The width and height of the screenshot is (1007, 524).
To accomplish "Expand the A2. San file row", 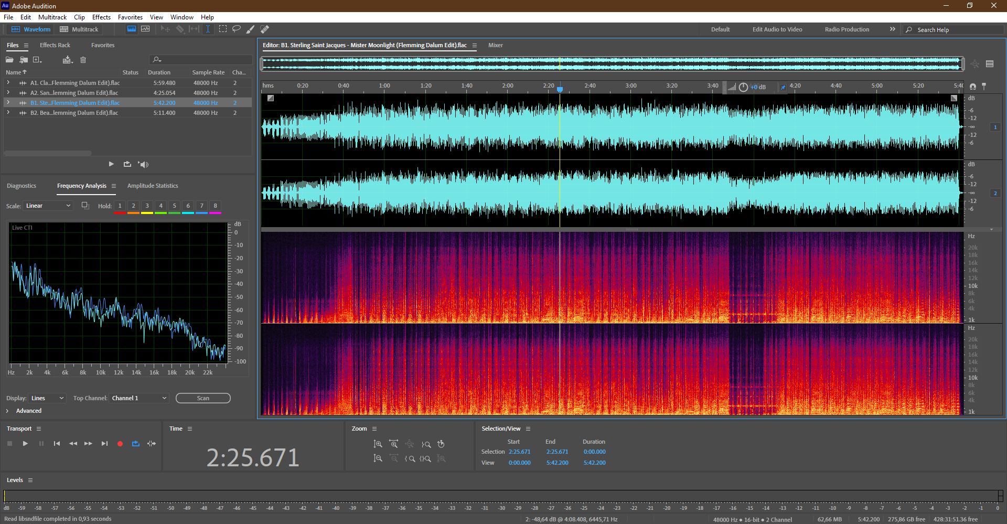I will [x=8, y=92].
